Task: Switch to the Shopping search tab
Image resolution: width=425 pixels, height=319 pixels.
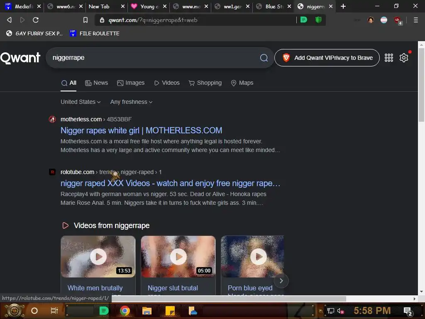Action: coord(205,83)
